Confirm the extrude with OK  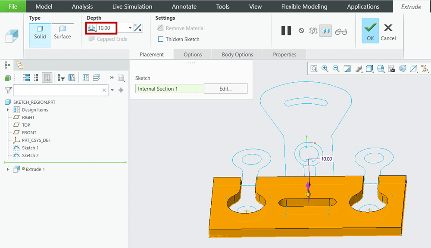tap(370, 31)
